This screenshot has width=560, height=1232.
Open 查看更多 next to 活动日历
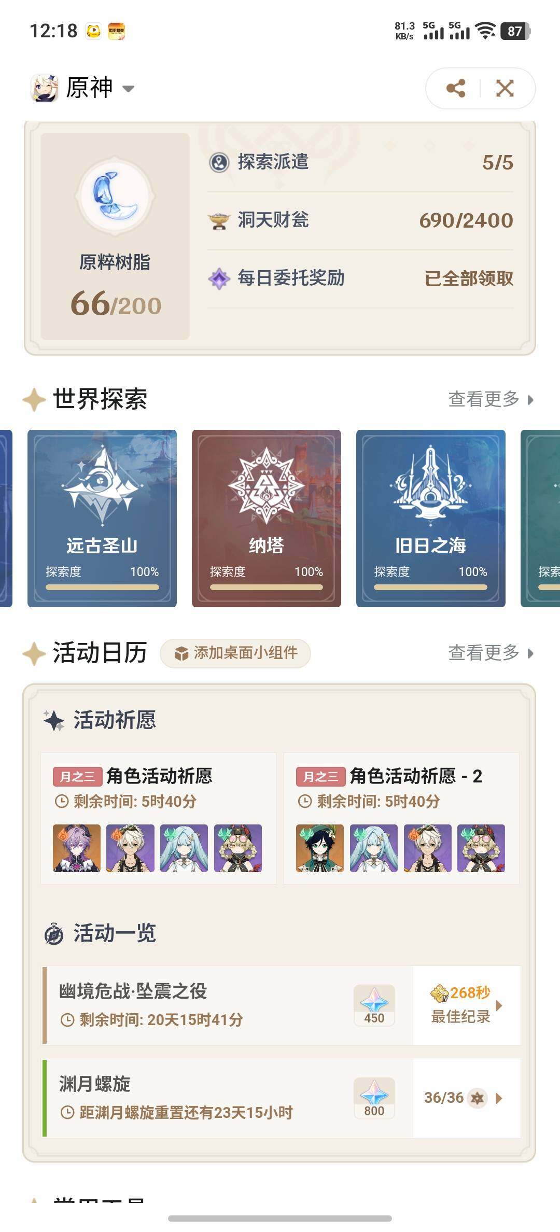click(x=491, y=653)
